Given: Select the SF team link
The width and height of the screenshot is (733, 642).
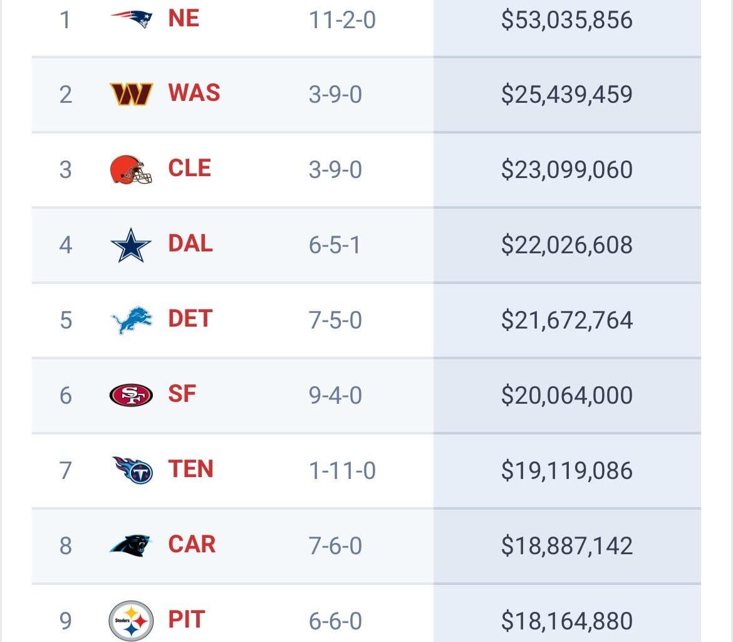Looking at the screenshot, I should click(182, 394).
